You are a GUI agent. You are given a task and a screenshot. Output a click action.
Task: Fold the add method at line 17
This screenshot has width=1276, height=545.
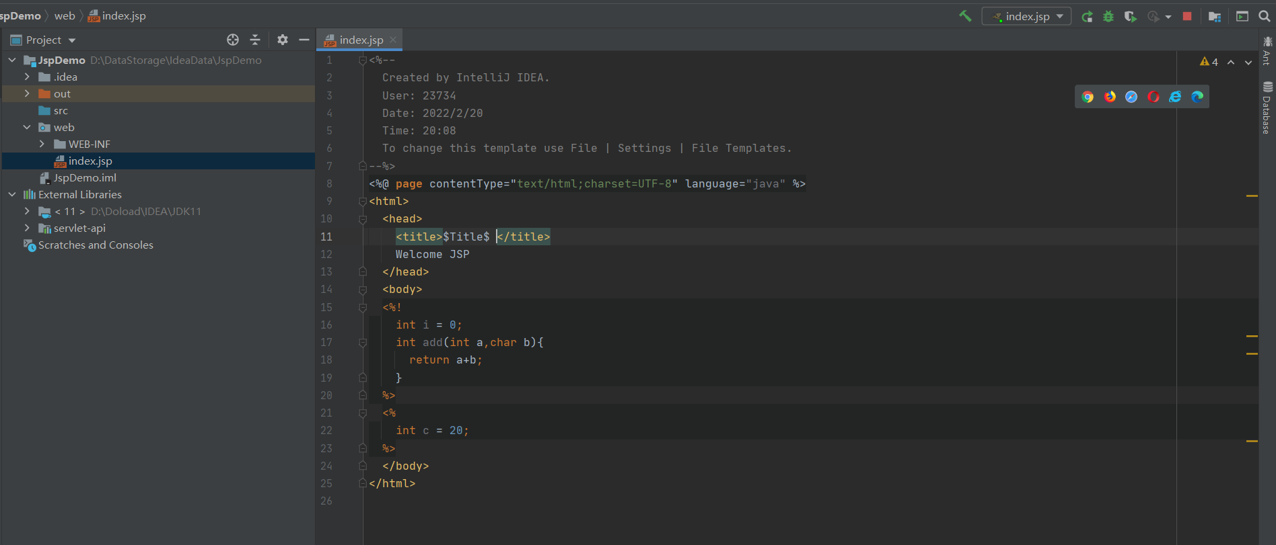363,343
